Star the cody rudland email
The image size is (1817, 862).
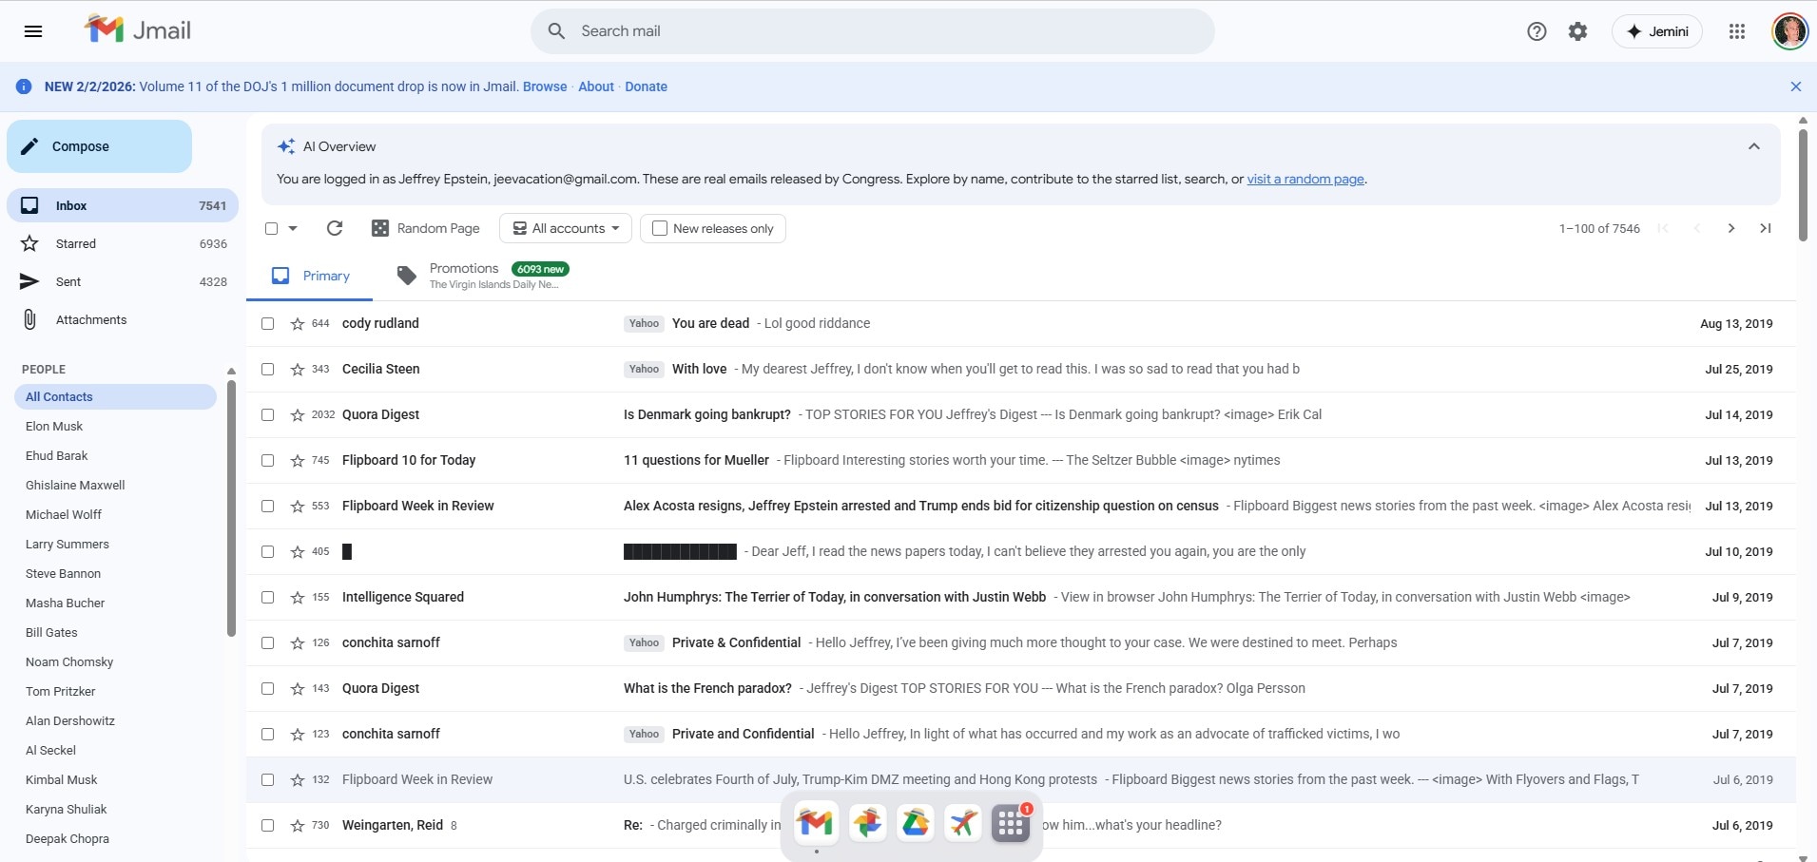pyautogui.click(x=298, y=324)
